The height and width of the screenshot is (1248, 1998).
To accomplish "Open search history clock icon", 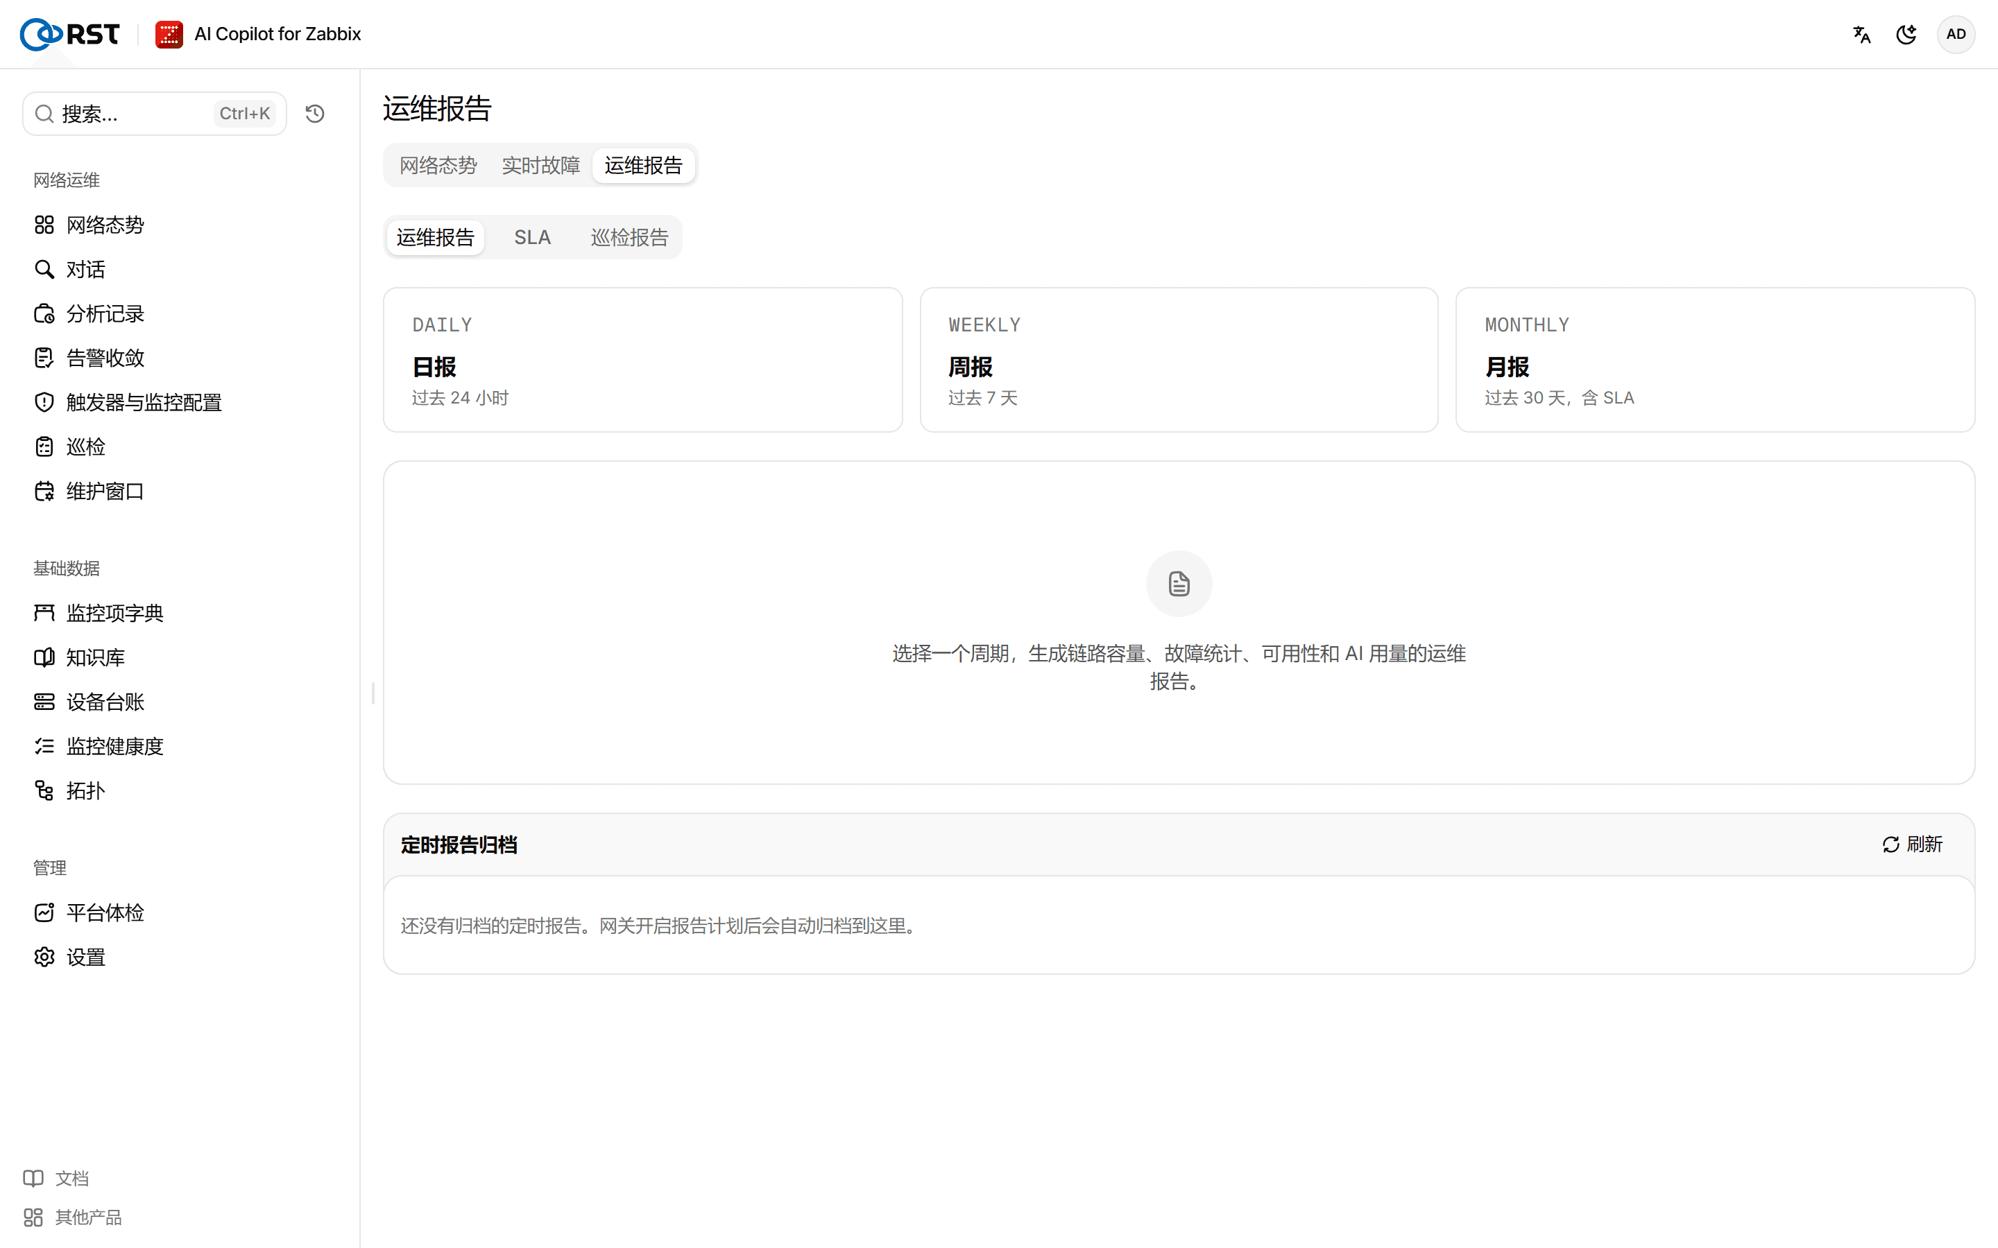I will [x=314, y=114].
